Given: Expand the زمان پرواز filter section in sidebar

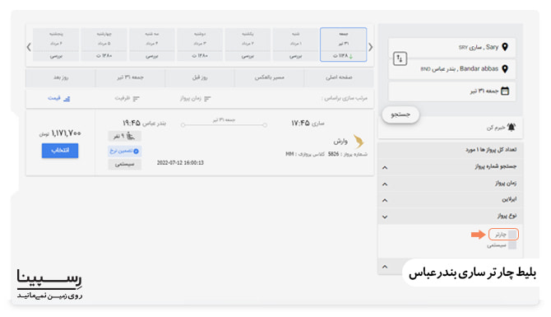Looking at the screenshot, I should click(x=450, y=184).
